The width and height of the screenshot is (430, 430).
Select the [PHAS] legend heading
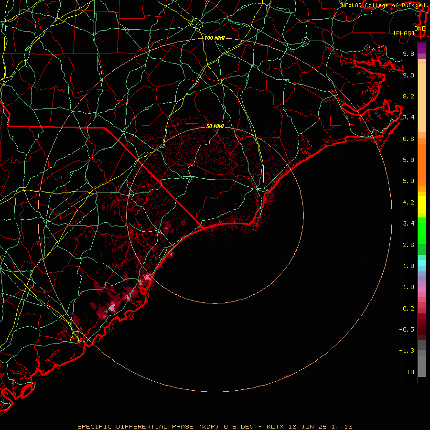point(404,33)
